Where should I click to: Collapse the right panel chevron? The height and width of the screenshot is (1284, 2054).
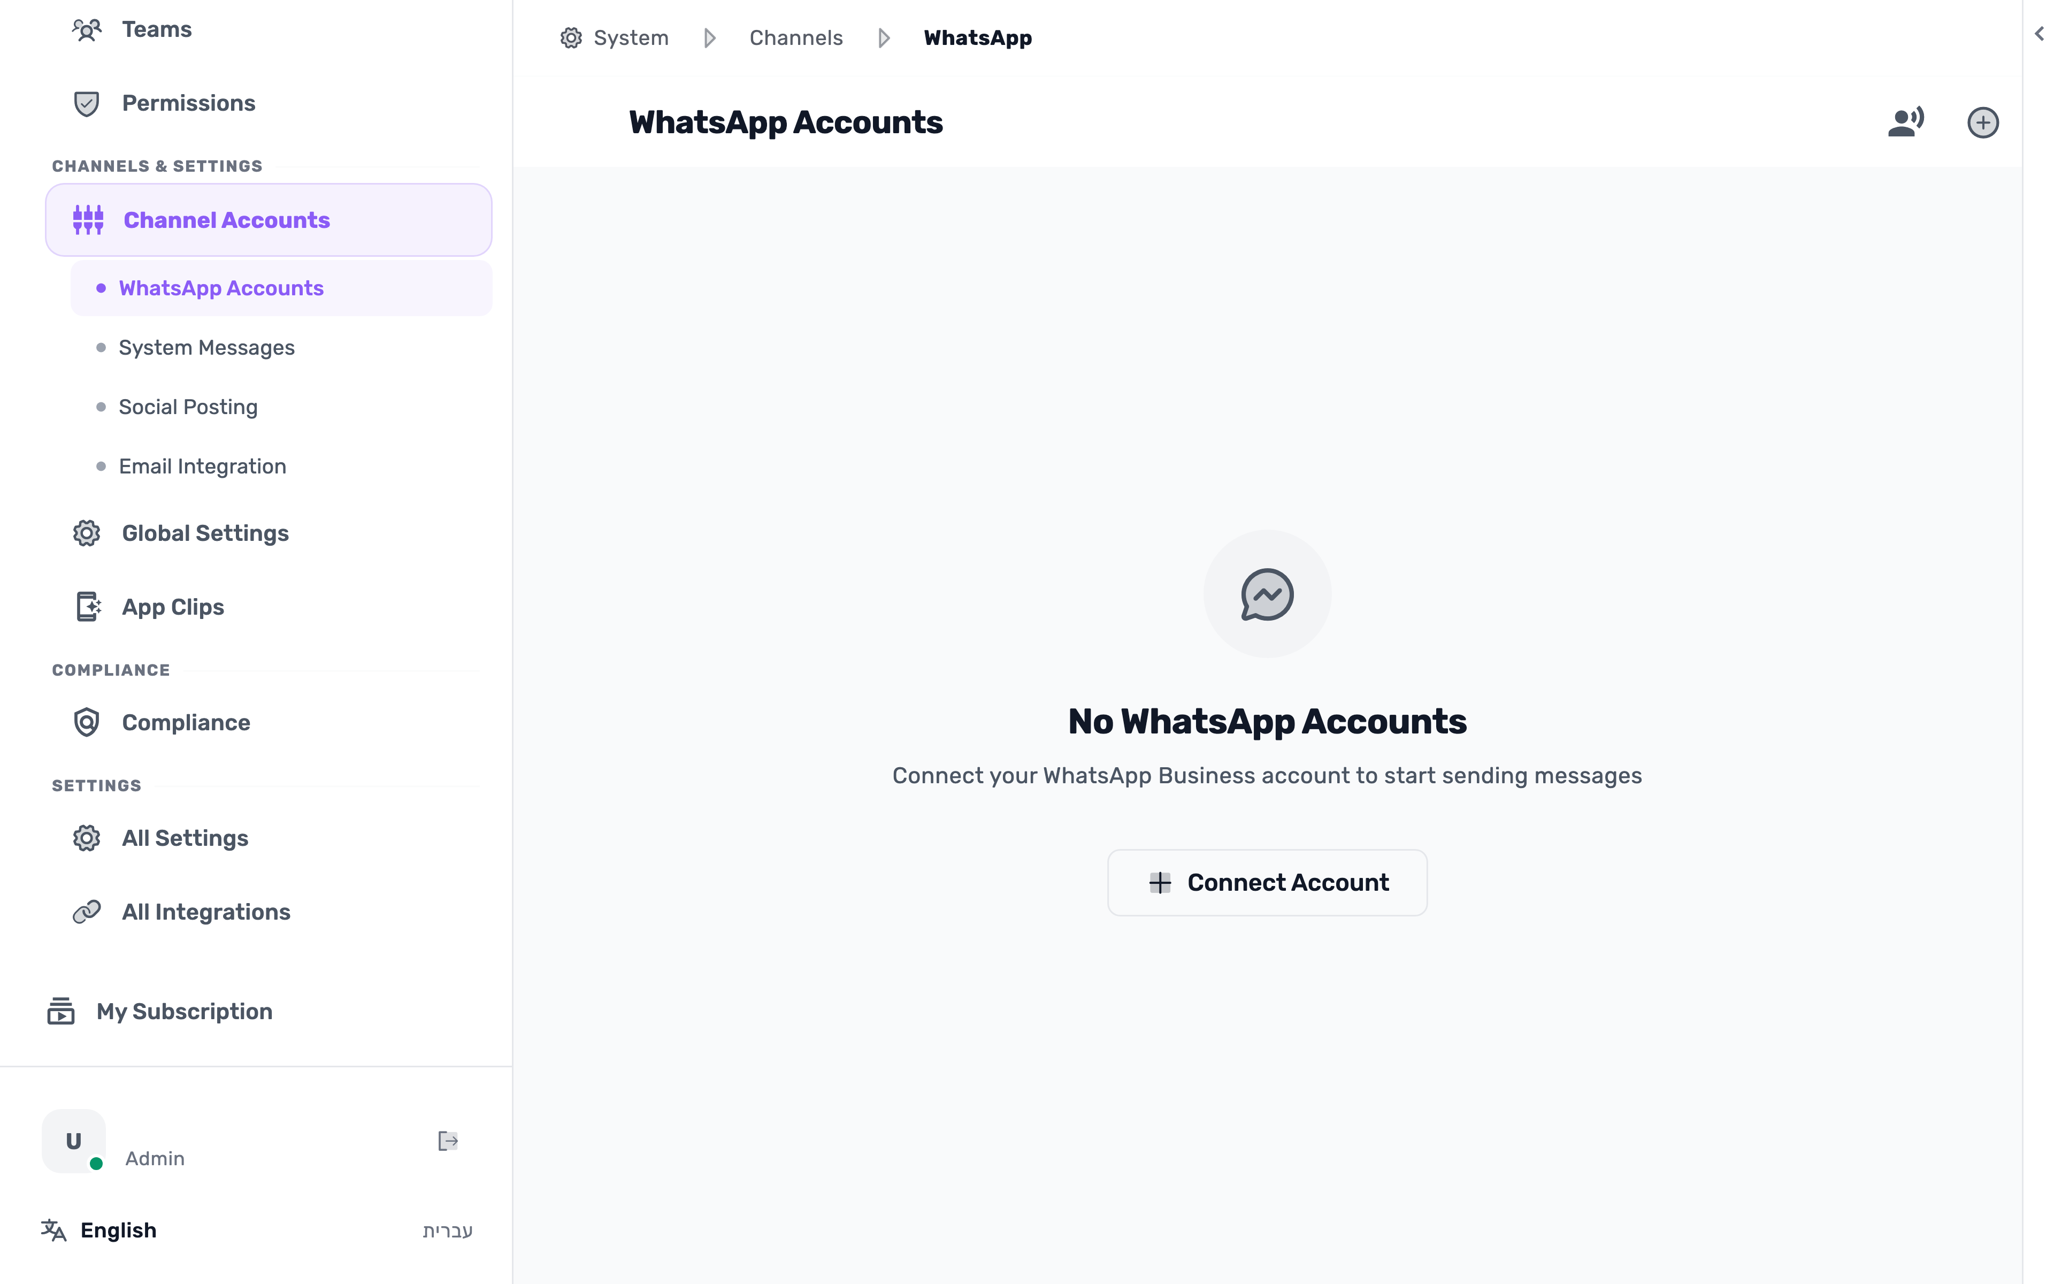[x=2038, y=34]
